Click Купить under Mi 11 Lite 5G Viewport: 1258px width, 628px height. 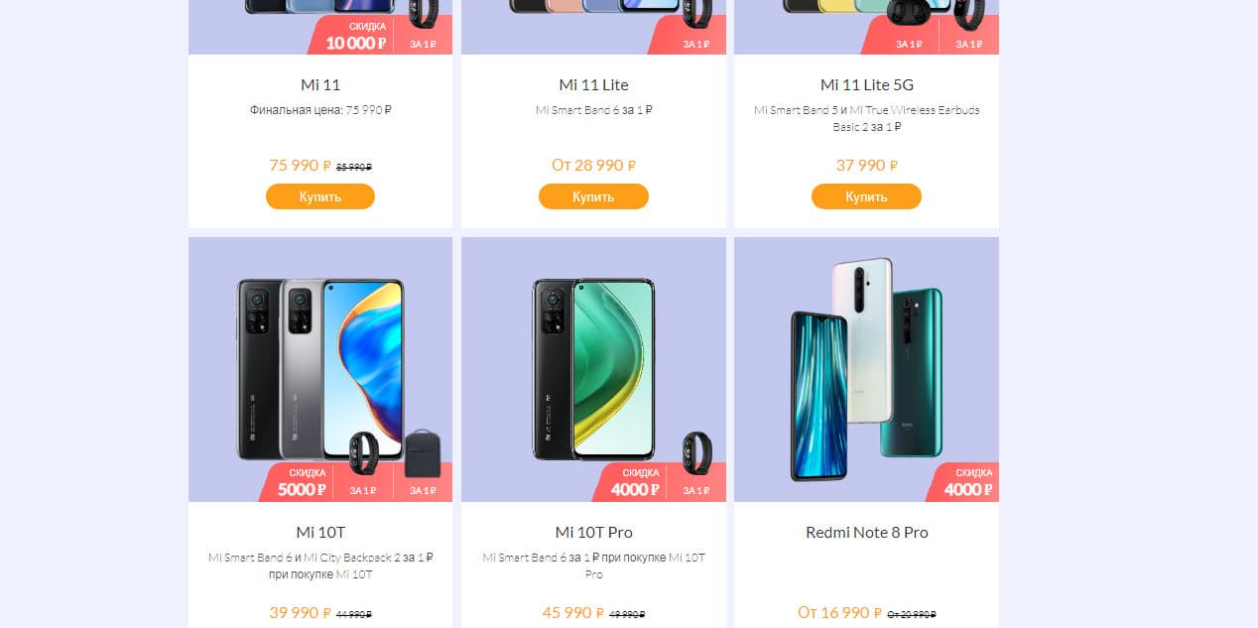point(866,196)
